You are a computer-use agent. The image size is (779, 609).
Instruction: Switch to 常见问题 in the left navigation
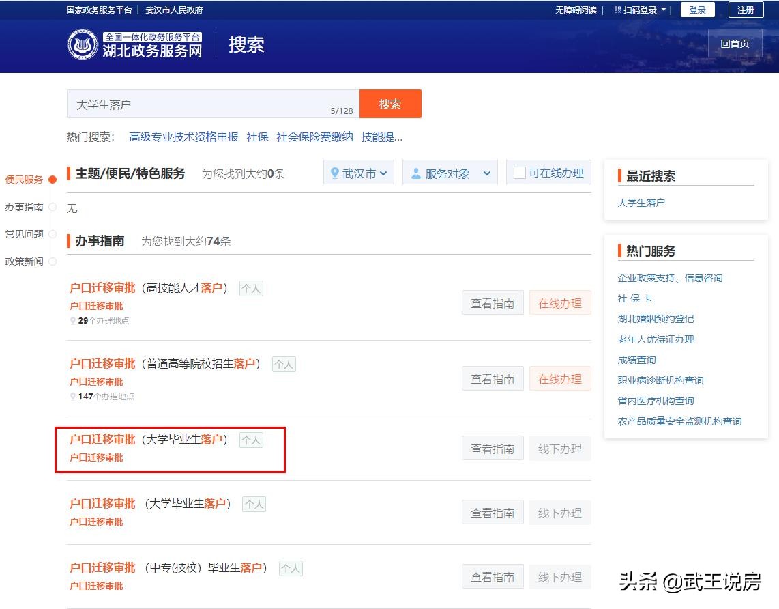(25, 233)
